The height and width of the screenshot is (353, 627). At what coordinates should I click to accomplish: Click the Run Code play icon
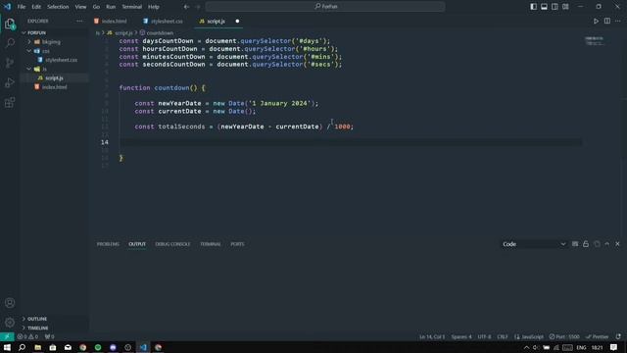click(x=596, y=22)
